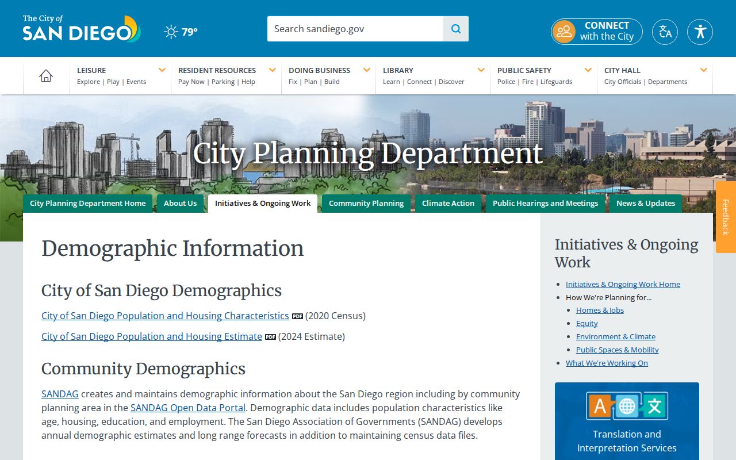Click the Connect with the City button
Image resolution: width=736 pixels, height=460 pixels.
(597, 32)
